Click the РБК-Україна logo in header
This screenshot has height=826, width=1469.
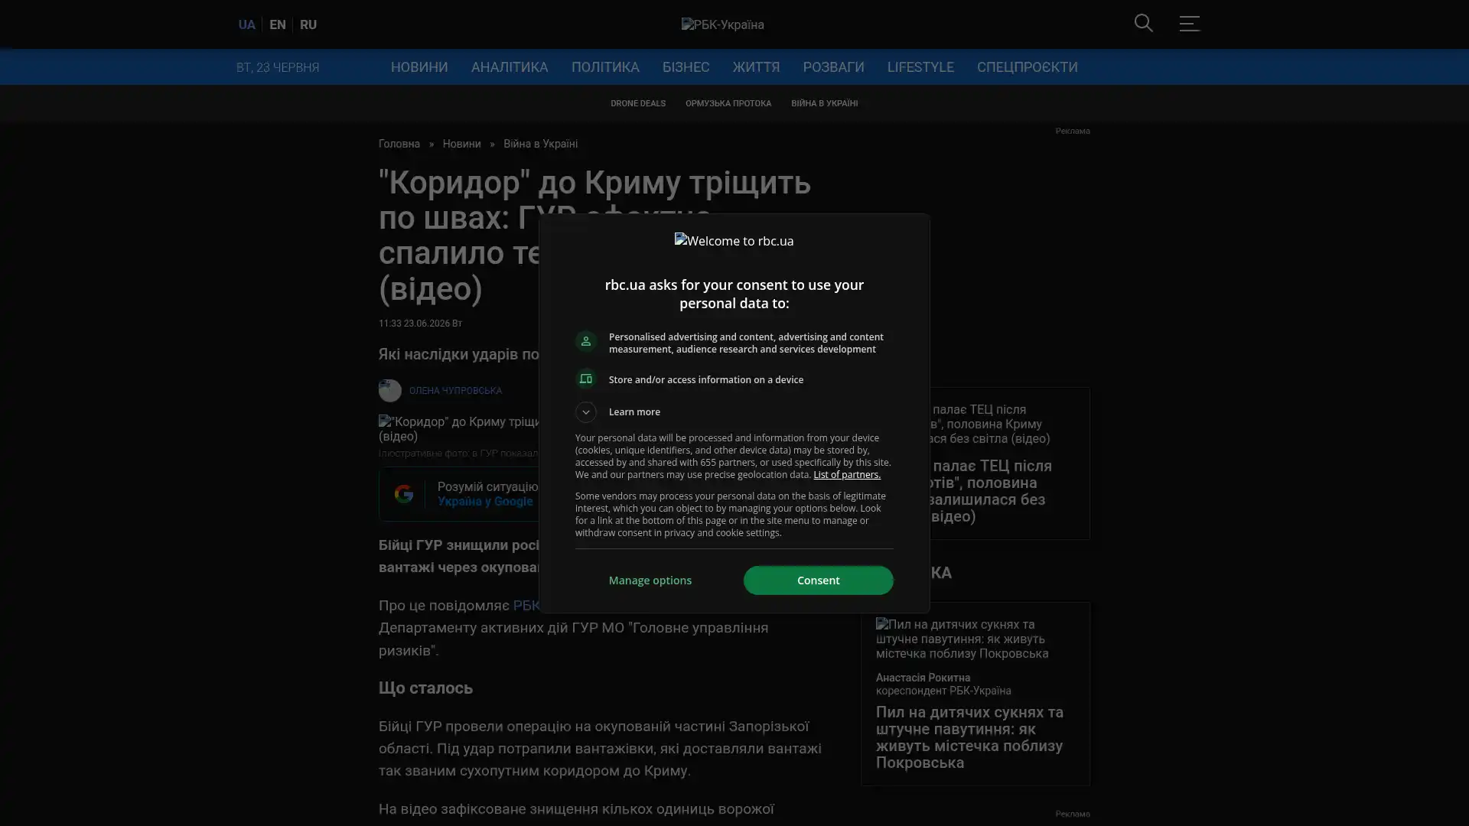click(723, 24)
